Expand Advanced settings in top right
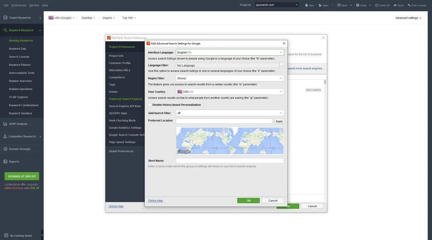This screenshot has width=432, height=240. [x=408, y=18]
